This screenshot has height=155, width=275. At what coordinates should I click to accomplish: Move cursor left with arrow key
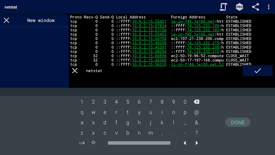coord(185,143)
